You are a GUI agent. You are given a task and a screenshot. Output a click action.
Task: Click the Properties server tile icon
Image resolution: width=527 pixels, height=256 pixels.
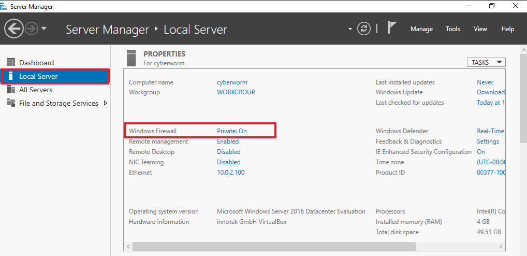(131, 57)
